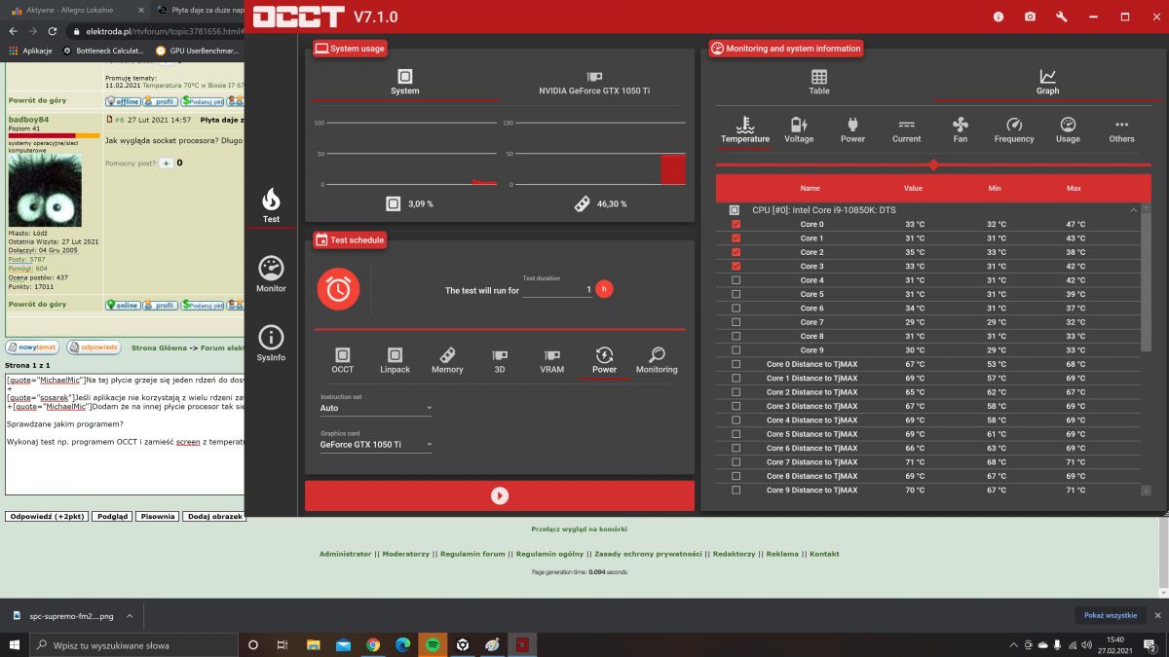Click the hours unit button next to duration
The height and width of the screenshot is (657, 1169).
(604, 289)
